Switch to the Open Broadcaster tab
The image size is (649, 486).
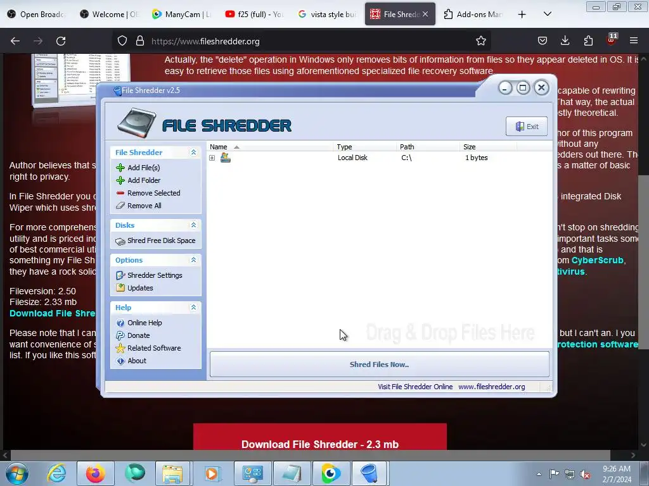click(x=37, y=14)
